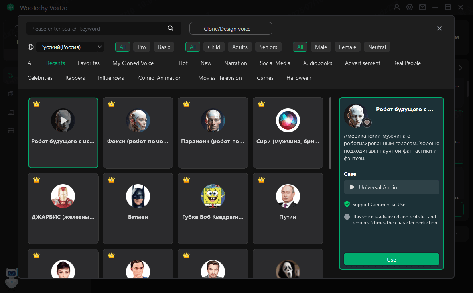
Task: Focus the search keyword input field
Action: pyautogui.click(x=93, y=28)
